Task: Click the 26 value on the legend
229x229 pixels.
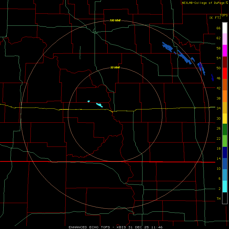Action: pos(219,128)
